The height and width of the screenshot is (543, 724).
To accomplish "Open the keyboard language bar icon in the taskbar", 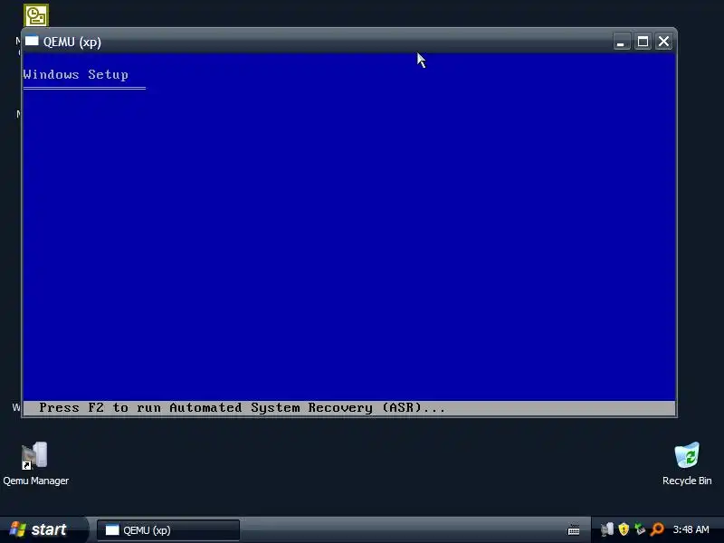I will [x=574, y=529].
